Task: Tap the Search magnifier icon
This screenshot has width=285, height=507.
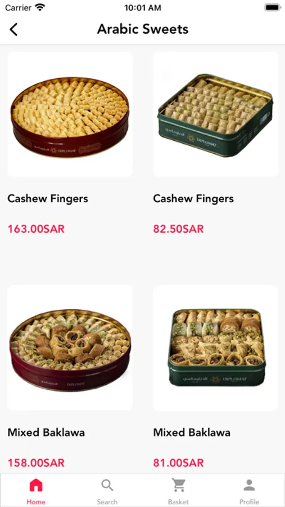Action: [107, 485]
